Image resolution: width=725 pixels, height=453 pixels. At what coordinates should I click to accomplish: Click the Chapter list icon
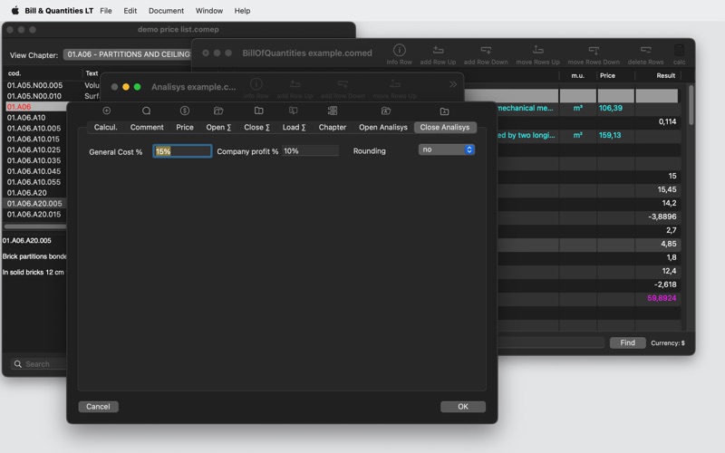tap(333, 111)
